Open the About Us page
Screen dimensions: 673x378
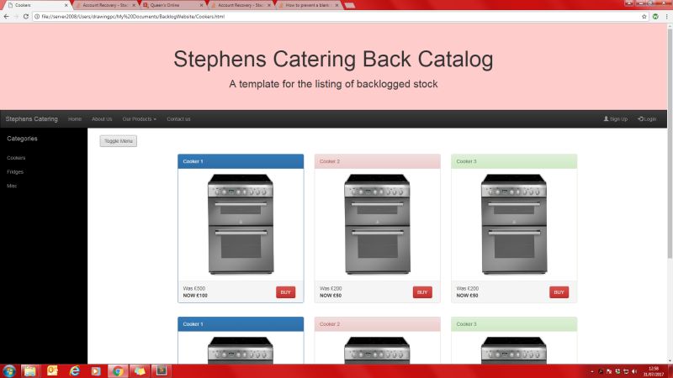[102, 119]
